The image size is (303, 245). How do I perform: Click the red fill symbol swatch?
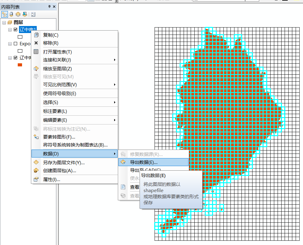point(20,65)
